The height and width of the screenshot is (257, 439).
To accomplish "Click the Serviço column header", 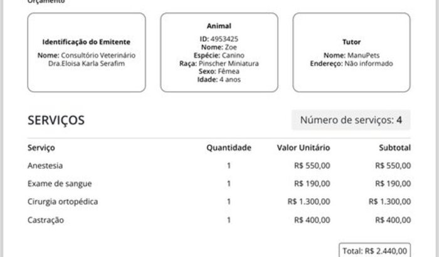I will point(41,148).
